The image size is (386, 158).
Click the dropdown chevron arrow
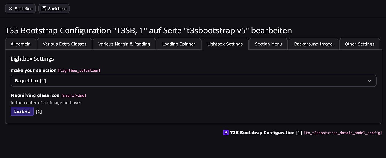pyautogui.click(x=369, y=81)
